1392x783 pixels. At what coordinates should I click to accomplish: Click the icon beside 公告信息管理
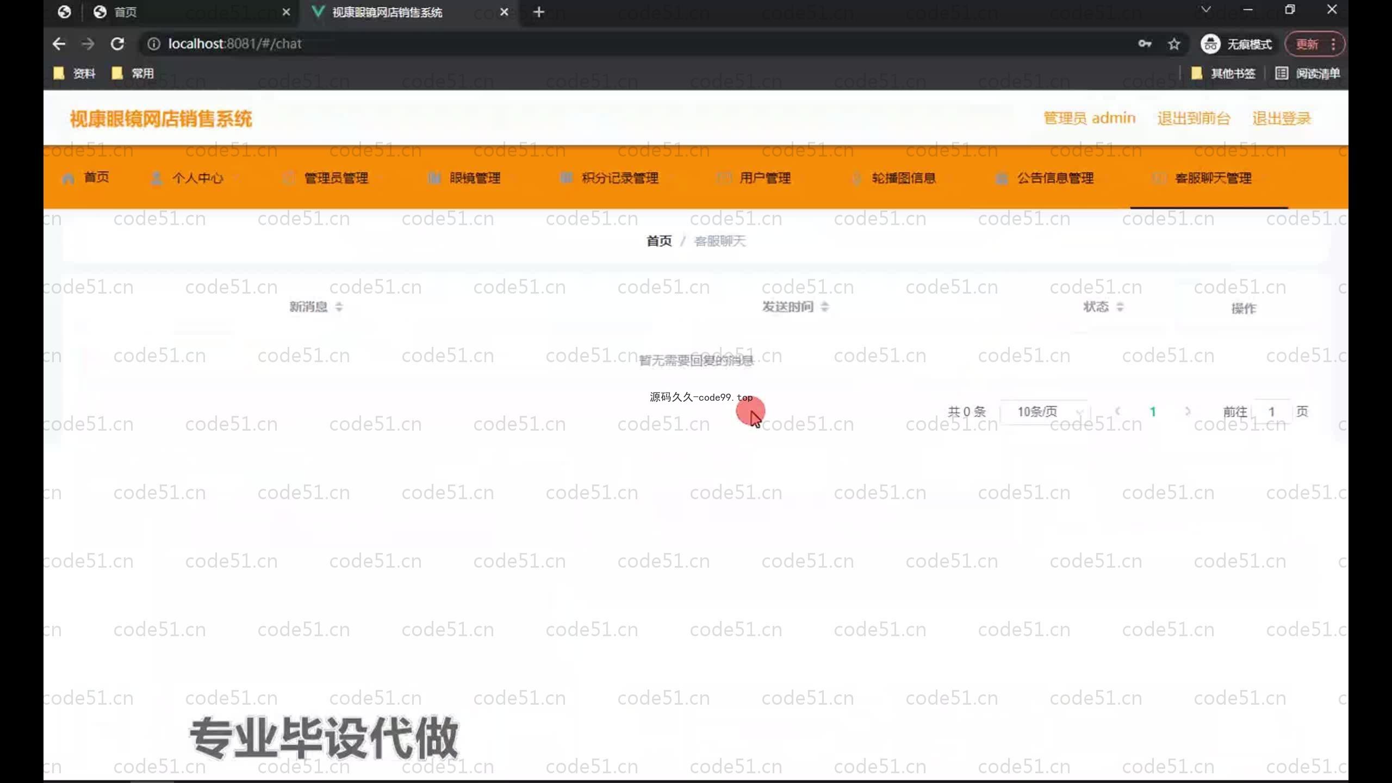coord(1002,178)
